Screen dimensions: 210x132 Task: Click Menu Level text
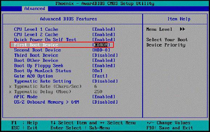pos(159,29)
